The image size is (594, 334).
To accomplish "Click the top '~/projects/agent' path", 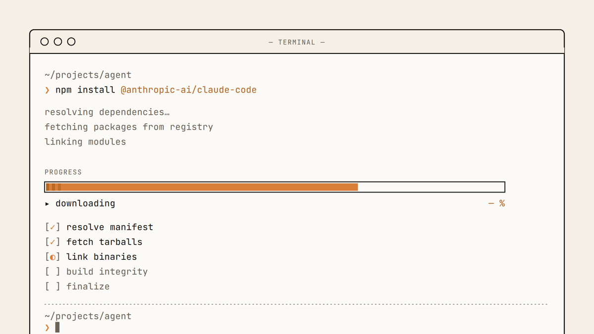I will [88, 75].
